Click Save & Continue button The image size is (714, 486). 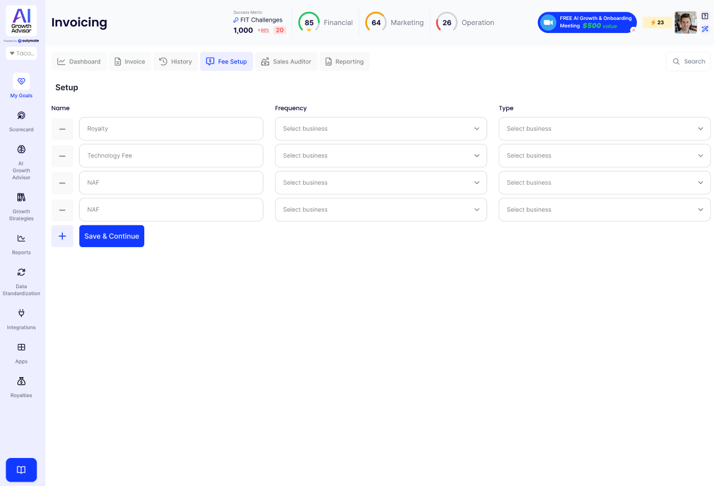pos(111,236)
